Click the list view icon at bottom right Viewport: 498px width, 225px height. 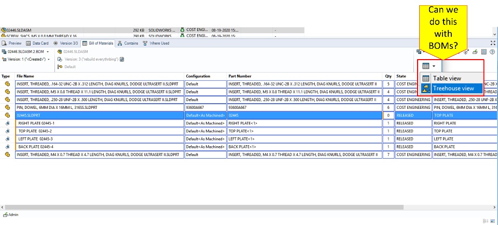[485, 221]
